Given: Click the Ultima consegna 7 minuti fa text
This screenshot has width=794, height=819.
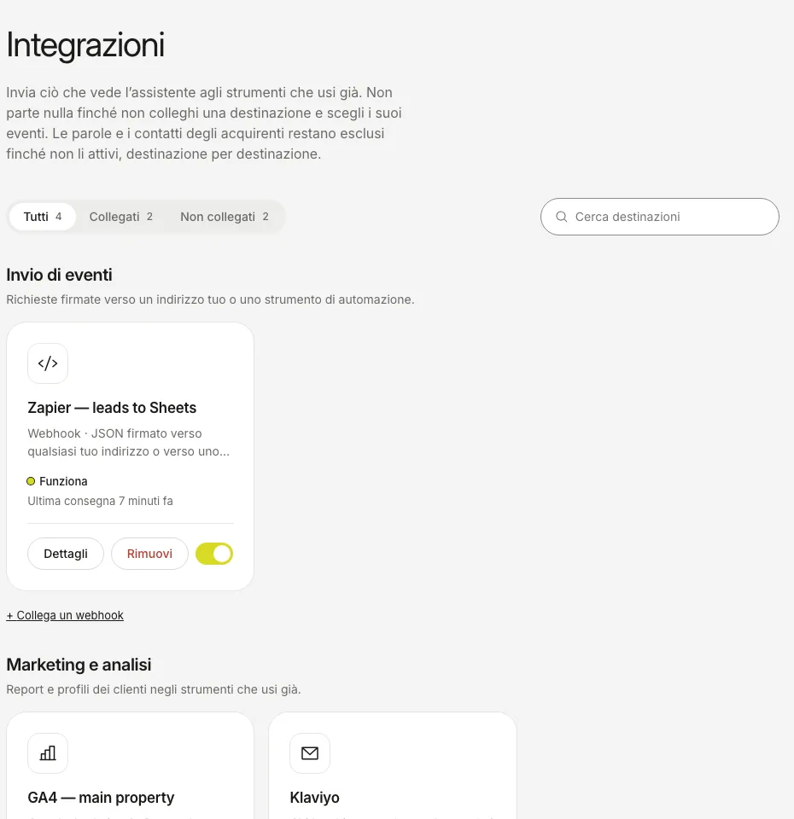Looking at the screenshot, I should coord(101,501).
